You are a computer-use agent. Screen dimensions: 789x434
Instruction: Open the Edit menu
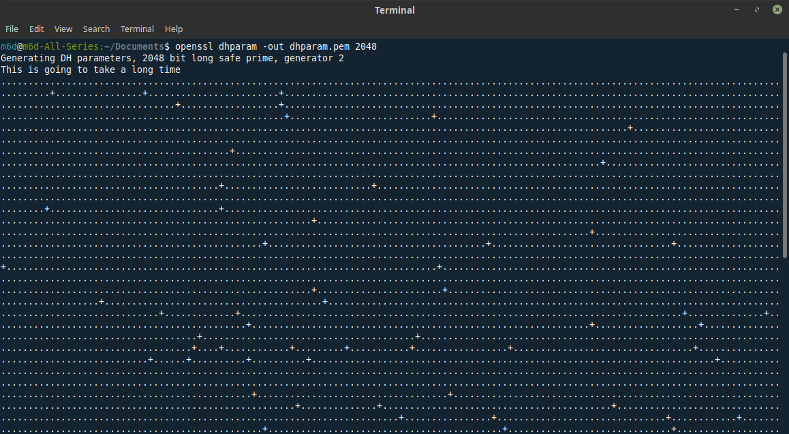(36, 29)
